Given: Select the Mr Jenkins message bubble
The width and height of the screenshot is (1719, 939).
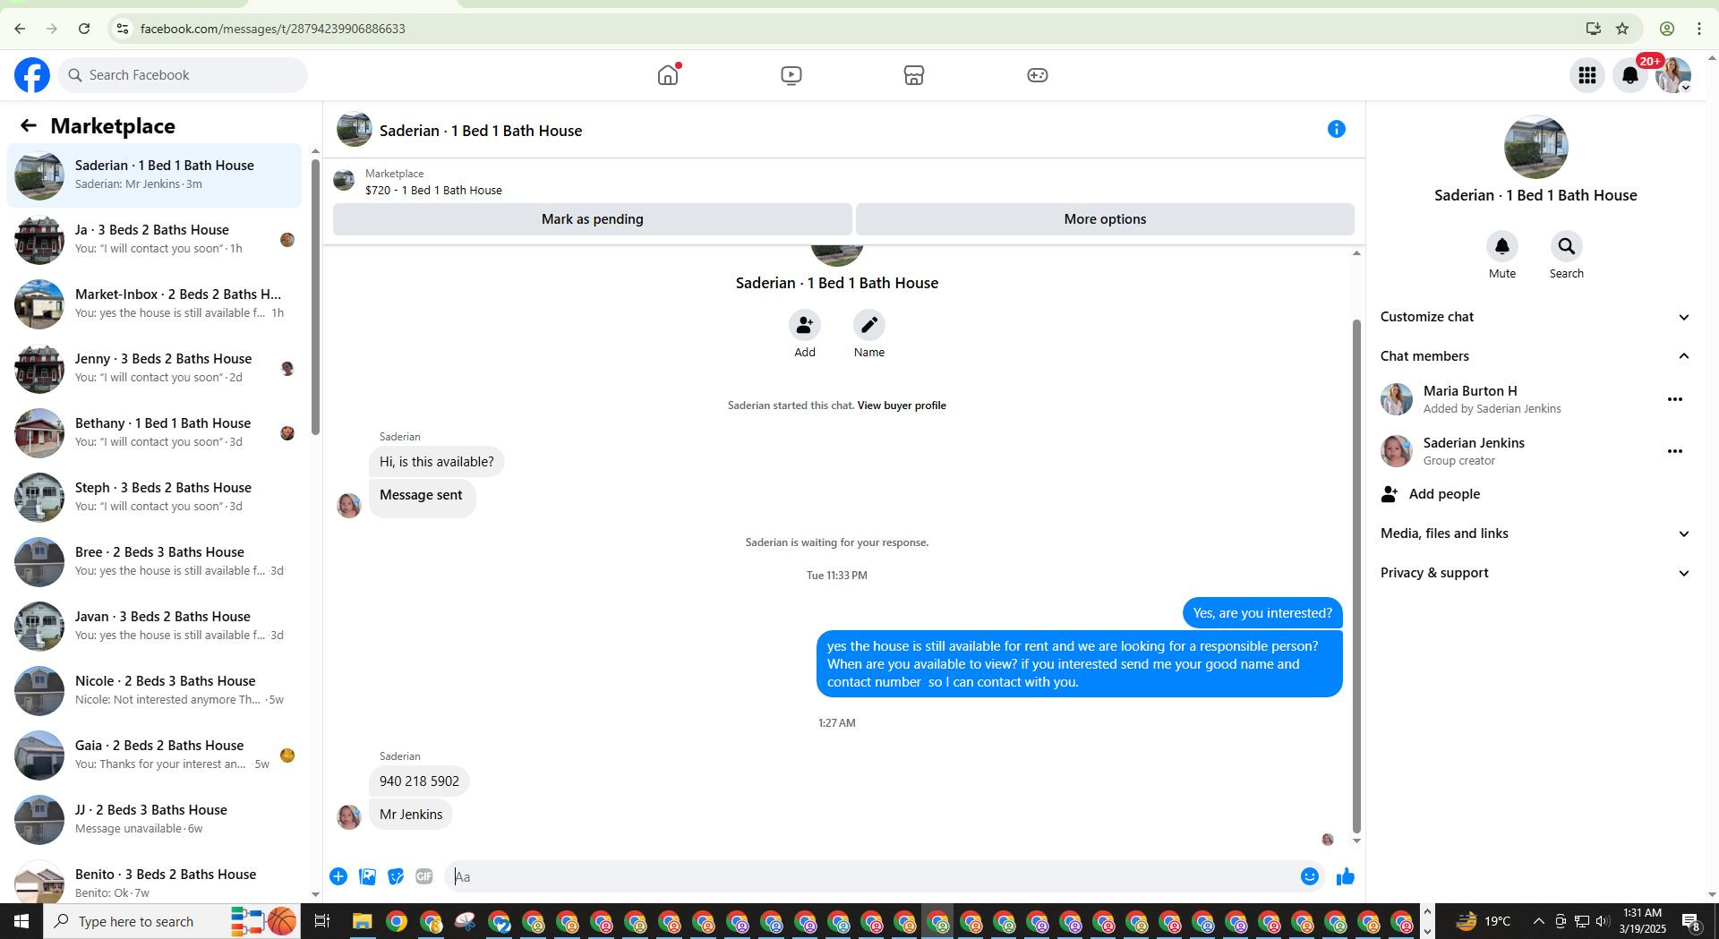Looking at the screenshot, I should (411, 815).
